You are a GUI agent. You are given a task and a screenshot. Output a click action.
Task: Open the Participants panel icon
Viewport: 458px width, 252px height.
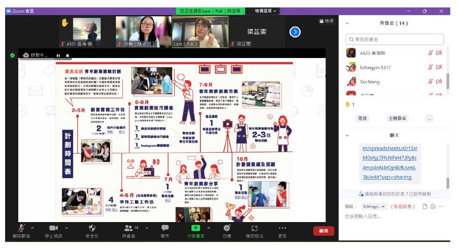(x=128, y=228)
